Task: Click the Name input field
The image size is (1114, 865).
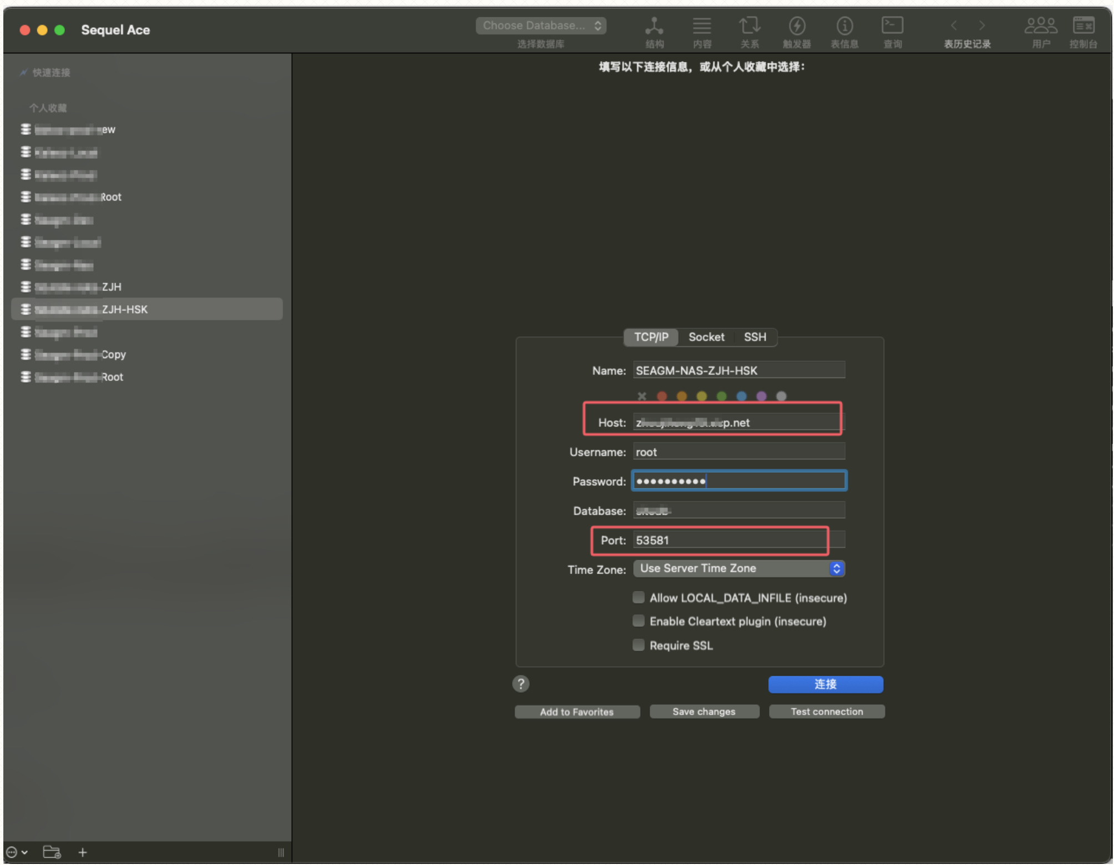Action: click(x=739, y=370)
